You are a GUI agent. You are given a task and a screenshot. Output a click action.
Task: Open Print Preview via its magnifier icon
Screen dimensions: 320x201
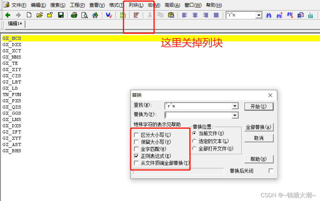coord(85,15)
